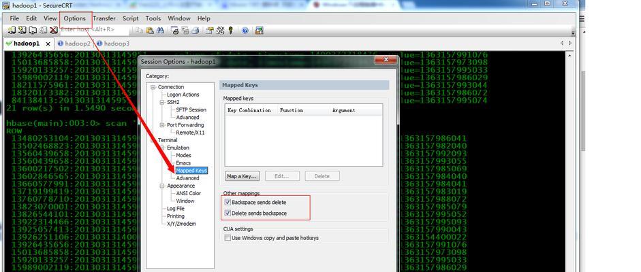
Task: Click the Connect in Tab toolbar icon
Action: pos(32,30)
